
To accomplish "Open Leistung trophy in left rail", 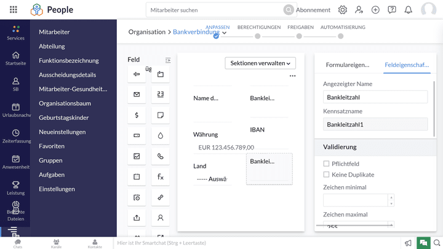I will click(16, 188).
